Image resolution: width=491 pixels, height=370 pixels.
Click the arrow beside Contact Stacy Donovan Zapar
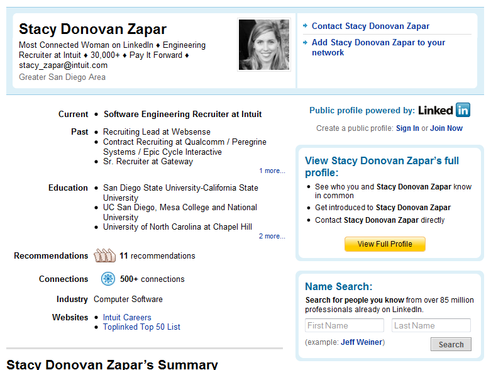(x=305, y=26)
